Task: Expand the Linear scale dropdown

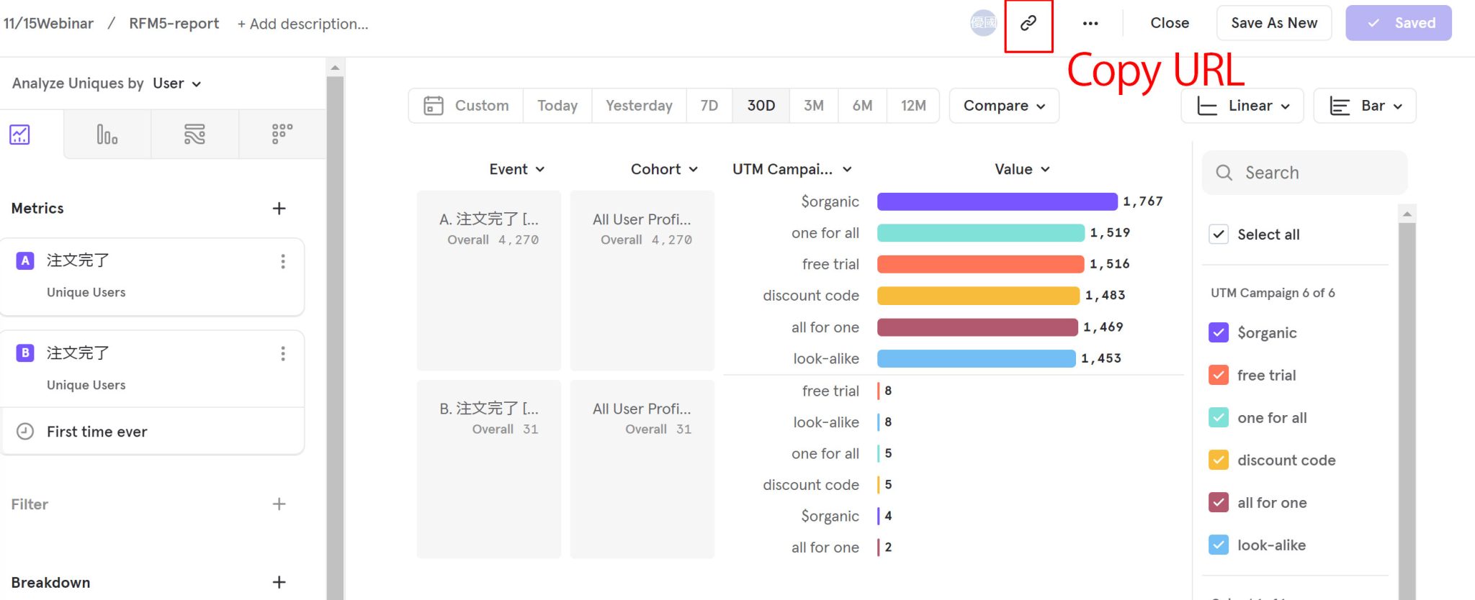Action: (x=1242, y=106)
